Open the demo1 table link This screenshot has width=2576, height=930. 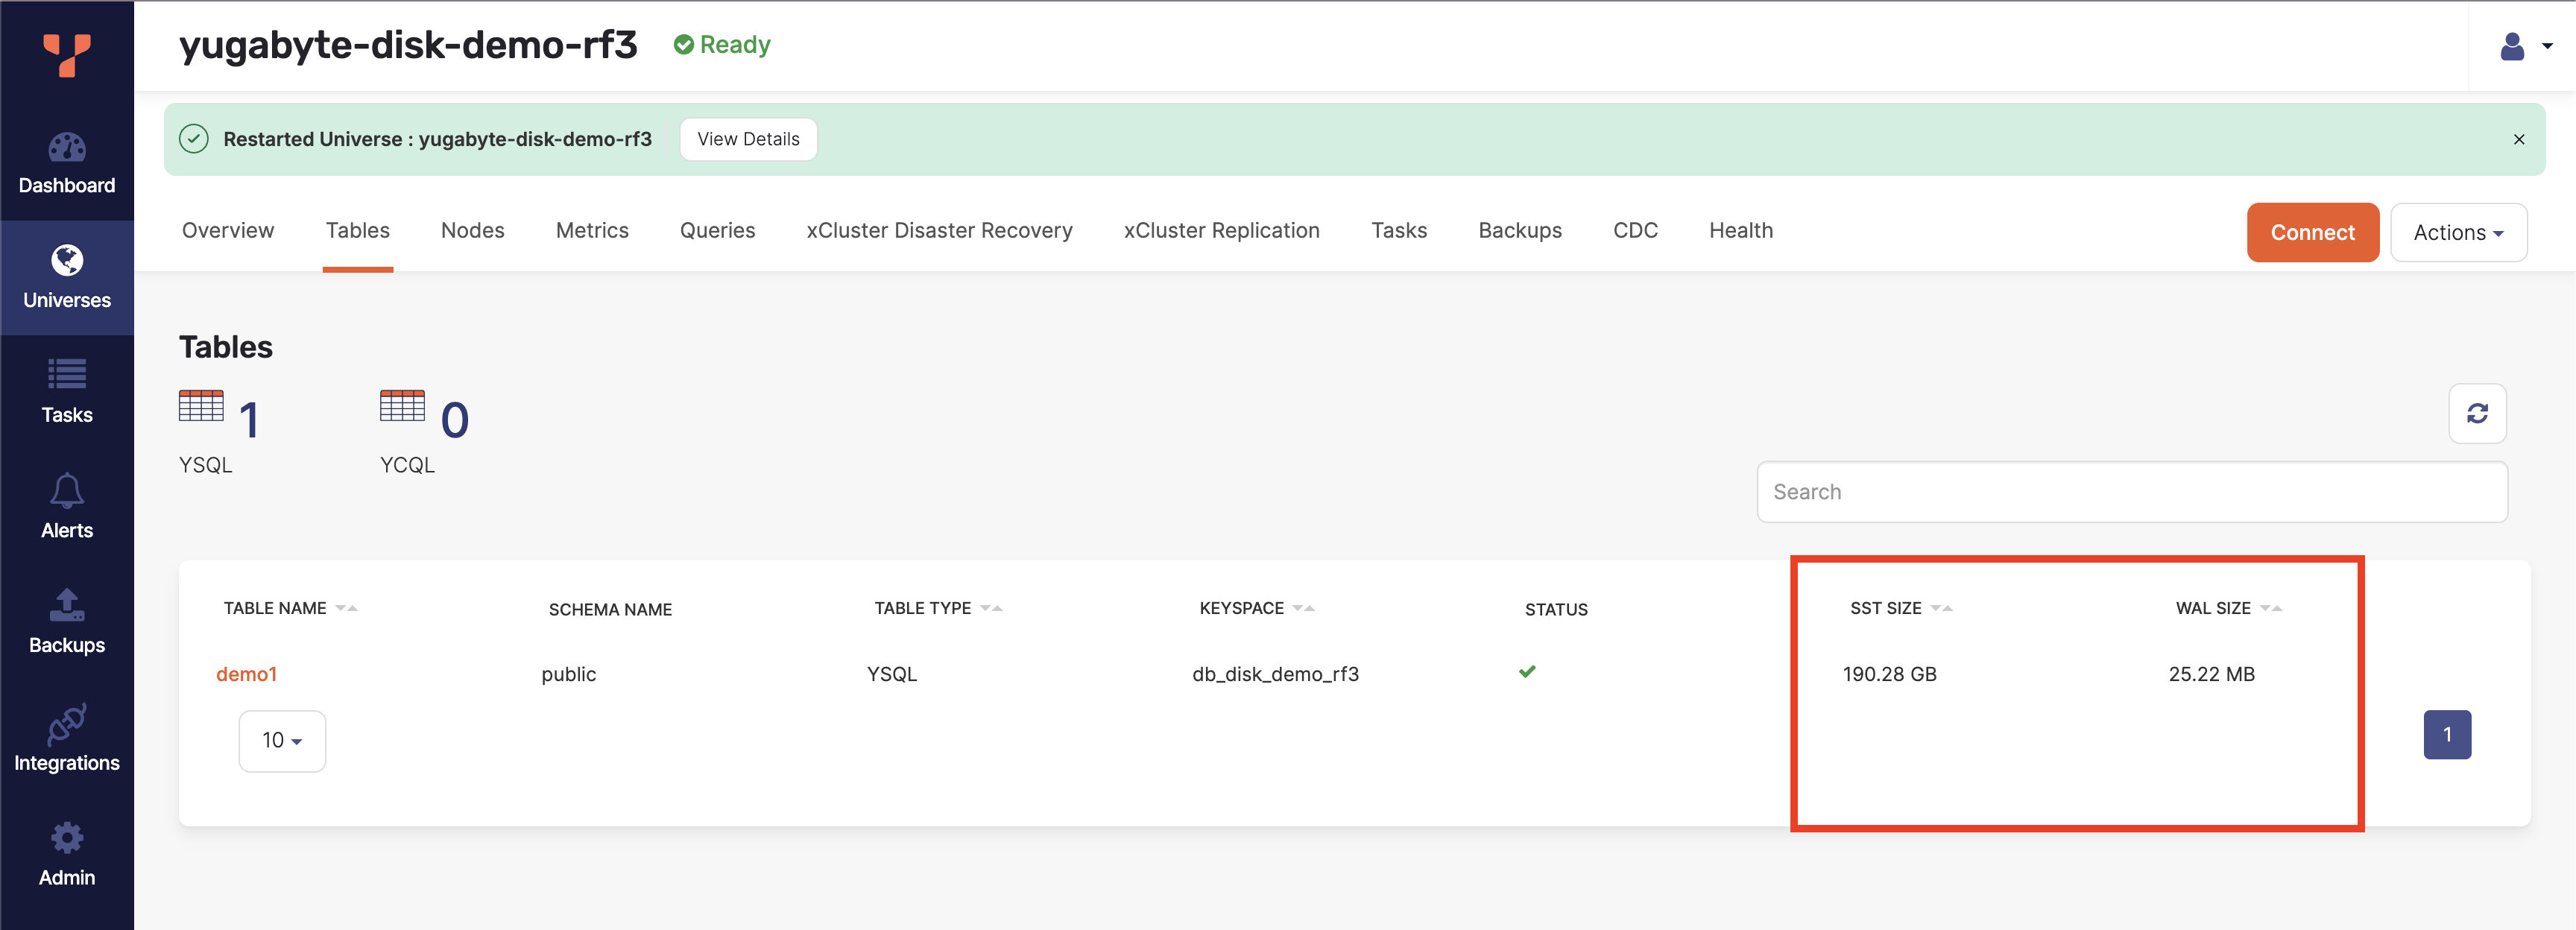pos(246,674)
